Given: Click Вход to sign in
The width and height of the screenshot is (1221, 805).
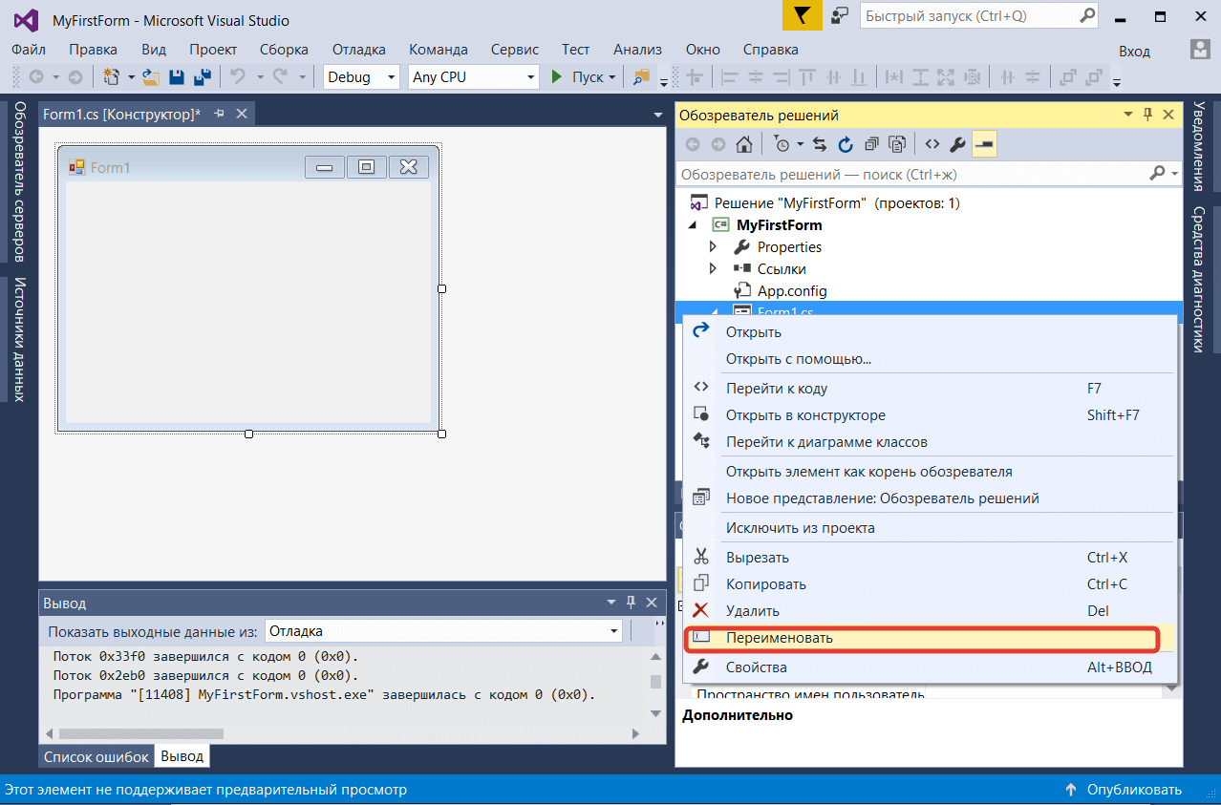Looking at the screenshot, I should tap(1135, 51).
